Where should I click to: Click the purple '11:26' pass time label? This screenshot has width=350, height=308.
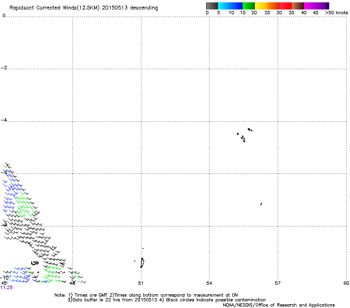(x=7, y=288)
